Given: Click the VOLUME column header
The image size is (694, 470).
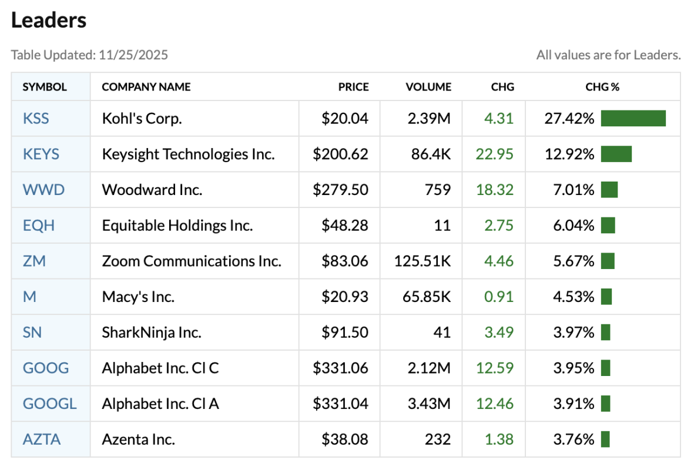Looking at the screenshot, I should pyautogui.click(x=428, y=87).
